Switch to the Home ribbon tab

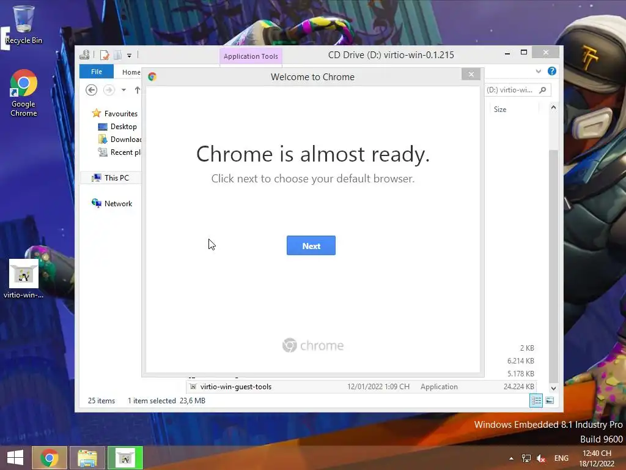point(131,72)
